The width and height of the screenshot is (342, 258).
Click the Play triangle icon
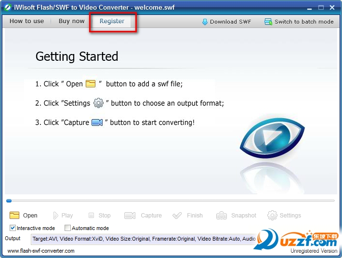55,216
